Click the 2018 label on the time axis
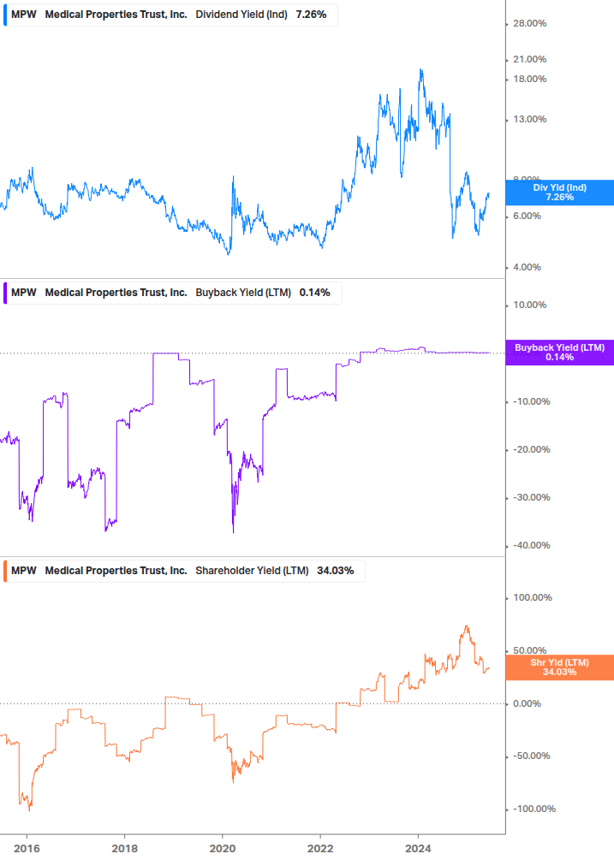The width and height of the screenshot is (614, 860). pos(124,849)
